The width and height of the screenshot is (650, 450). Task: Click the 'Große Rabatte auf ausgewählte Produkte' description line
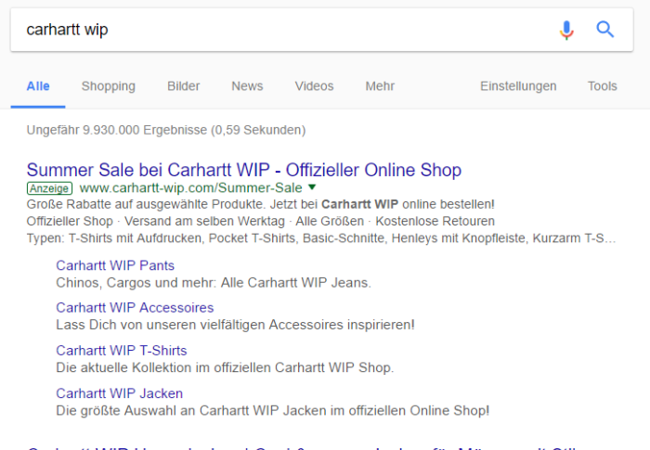(x=260, y=204)
